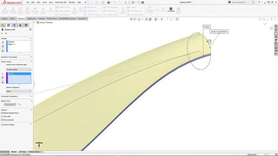
Task: Select Edge<1> in the Profiles list
Action: (12, 44)
